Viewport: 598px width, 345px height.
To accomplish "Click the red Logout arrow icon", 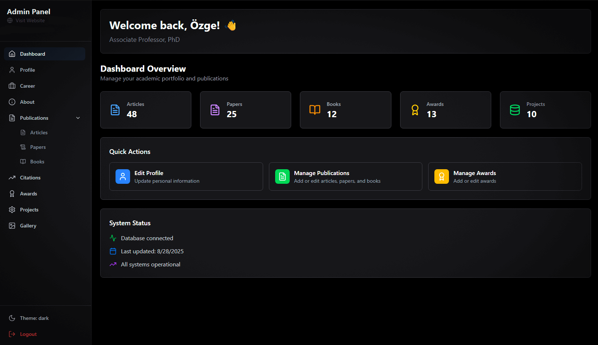I will tap(12, 334).
